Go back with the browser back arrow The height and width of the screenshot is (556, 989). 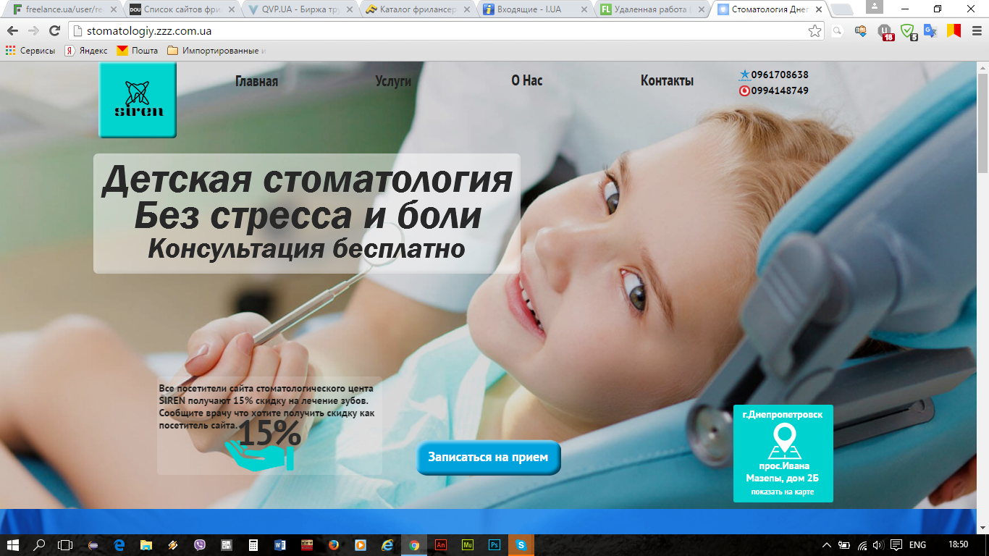[x=13, y=31]
